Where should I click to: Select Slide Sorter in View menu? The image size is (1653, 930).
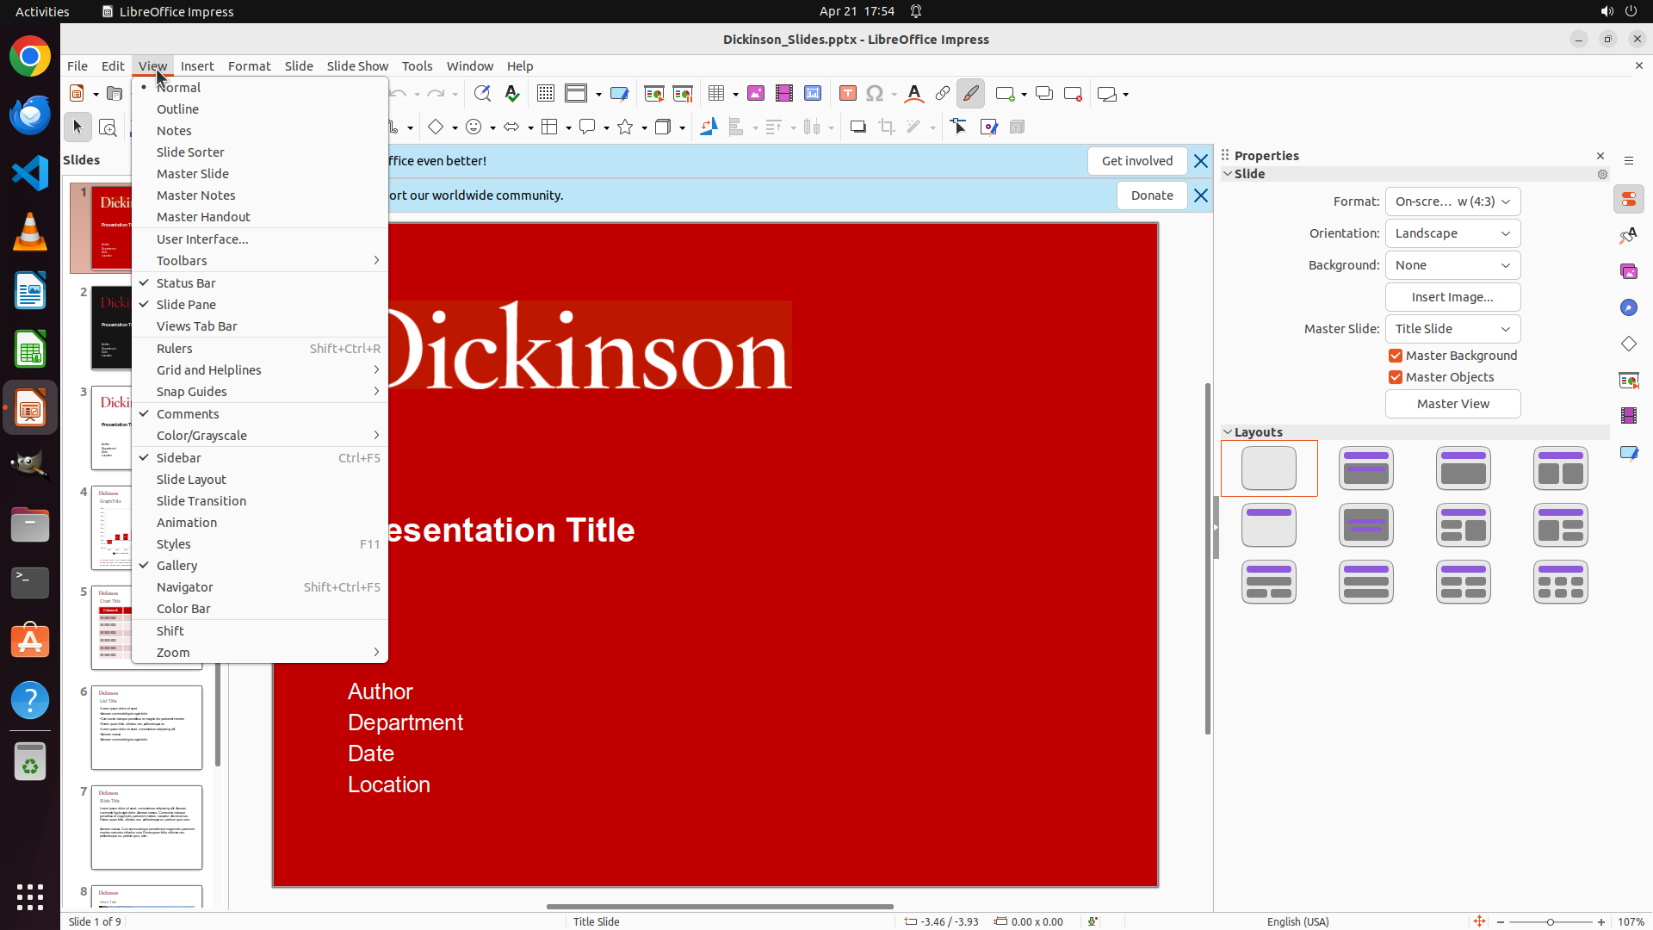[190, 152]
